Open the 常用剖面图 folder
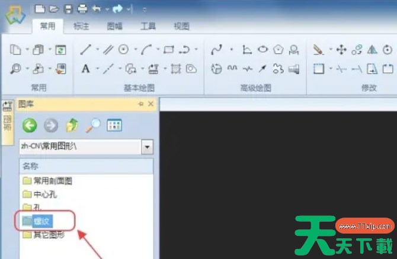The height and width of the screenshot is (259, 397). click(x=47, y=181)
